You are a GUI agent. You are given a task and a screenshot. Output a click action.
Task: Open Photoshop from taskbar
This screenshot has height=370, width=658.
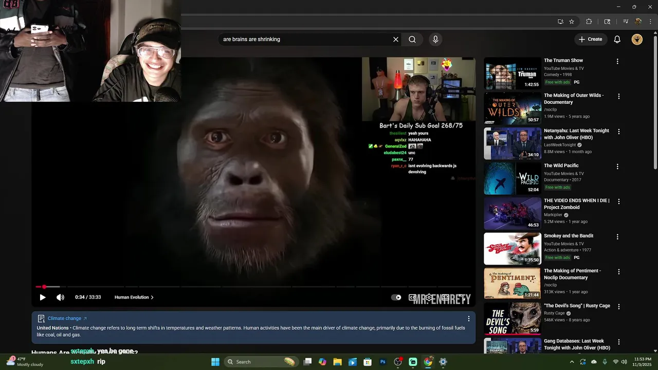[382, 362]
